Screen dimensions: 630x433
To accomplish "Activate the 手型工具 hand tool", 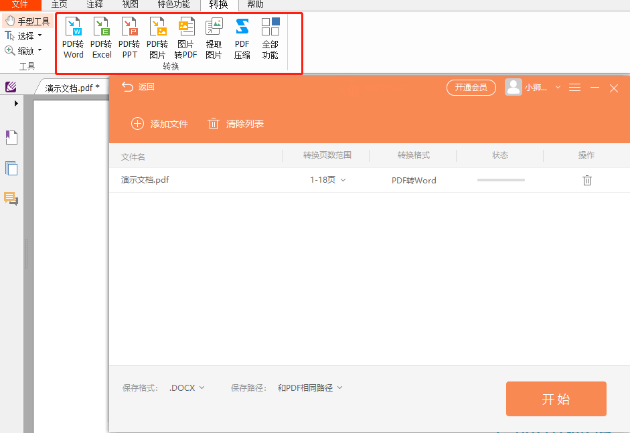I will (x=27, y=20).
